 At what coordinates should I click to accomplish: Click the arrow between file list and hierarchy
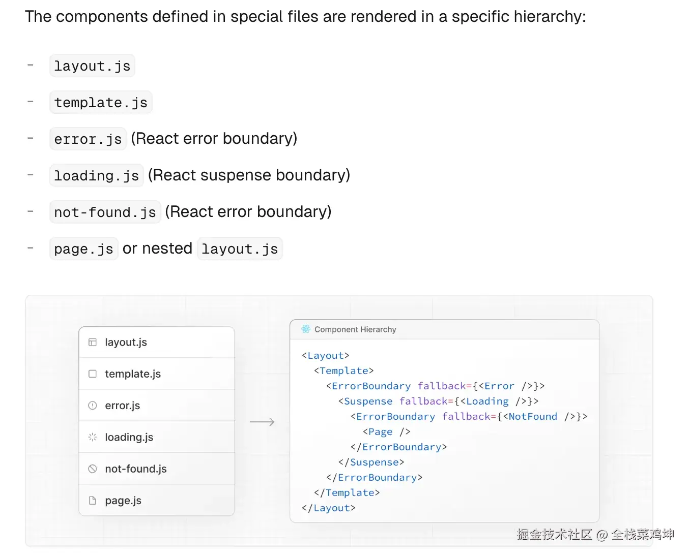(x=262, y=422)
